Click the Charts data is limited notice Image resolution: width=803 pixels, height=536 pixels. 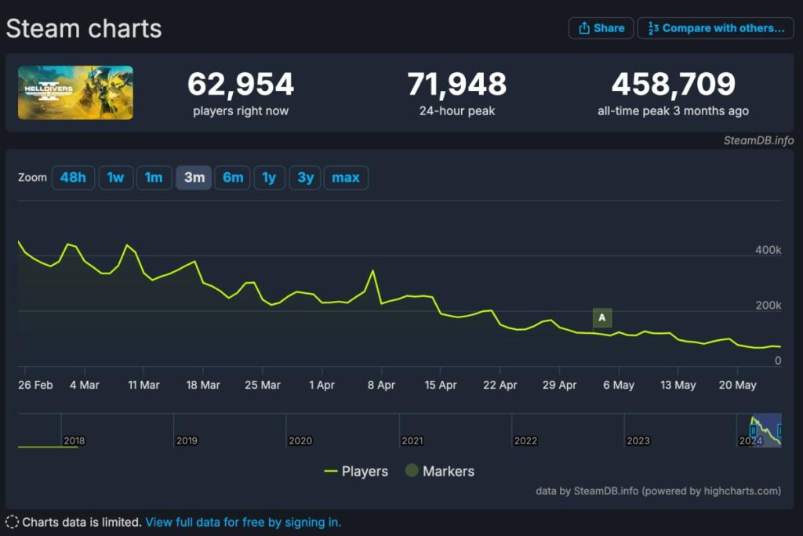[82, 522]
